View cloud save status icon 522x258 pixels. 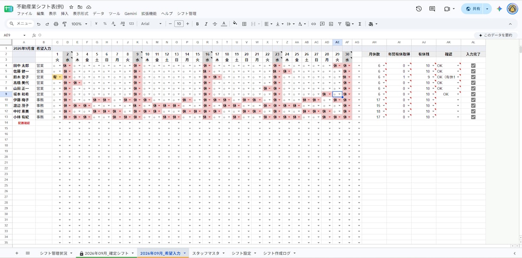click(x=89, y=7)
